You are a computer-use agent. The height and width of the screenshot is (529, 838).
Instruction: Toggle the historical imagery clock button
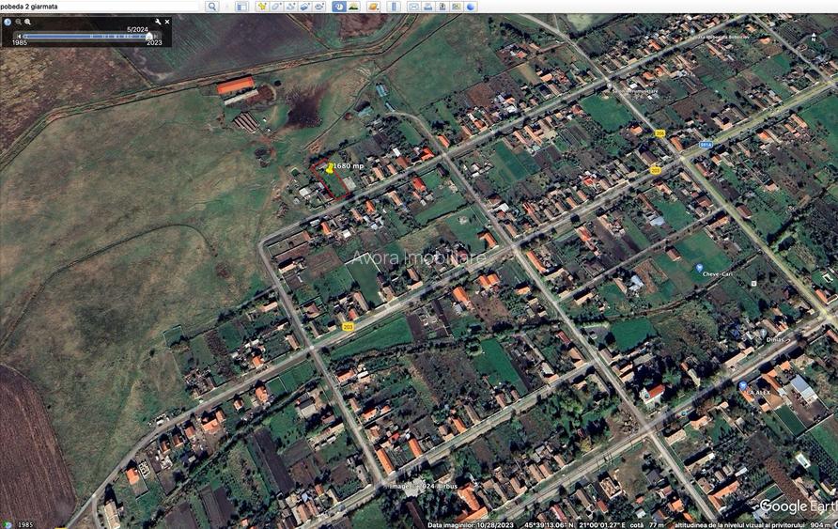tap(338, 7)
